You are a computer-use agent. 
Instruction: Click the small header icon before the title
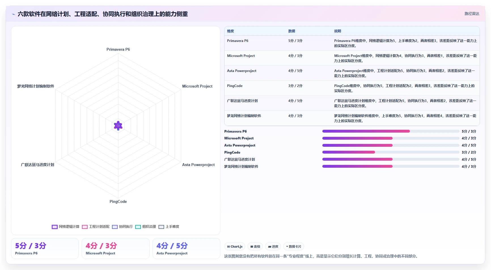pos(13,14)
